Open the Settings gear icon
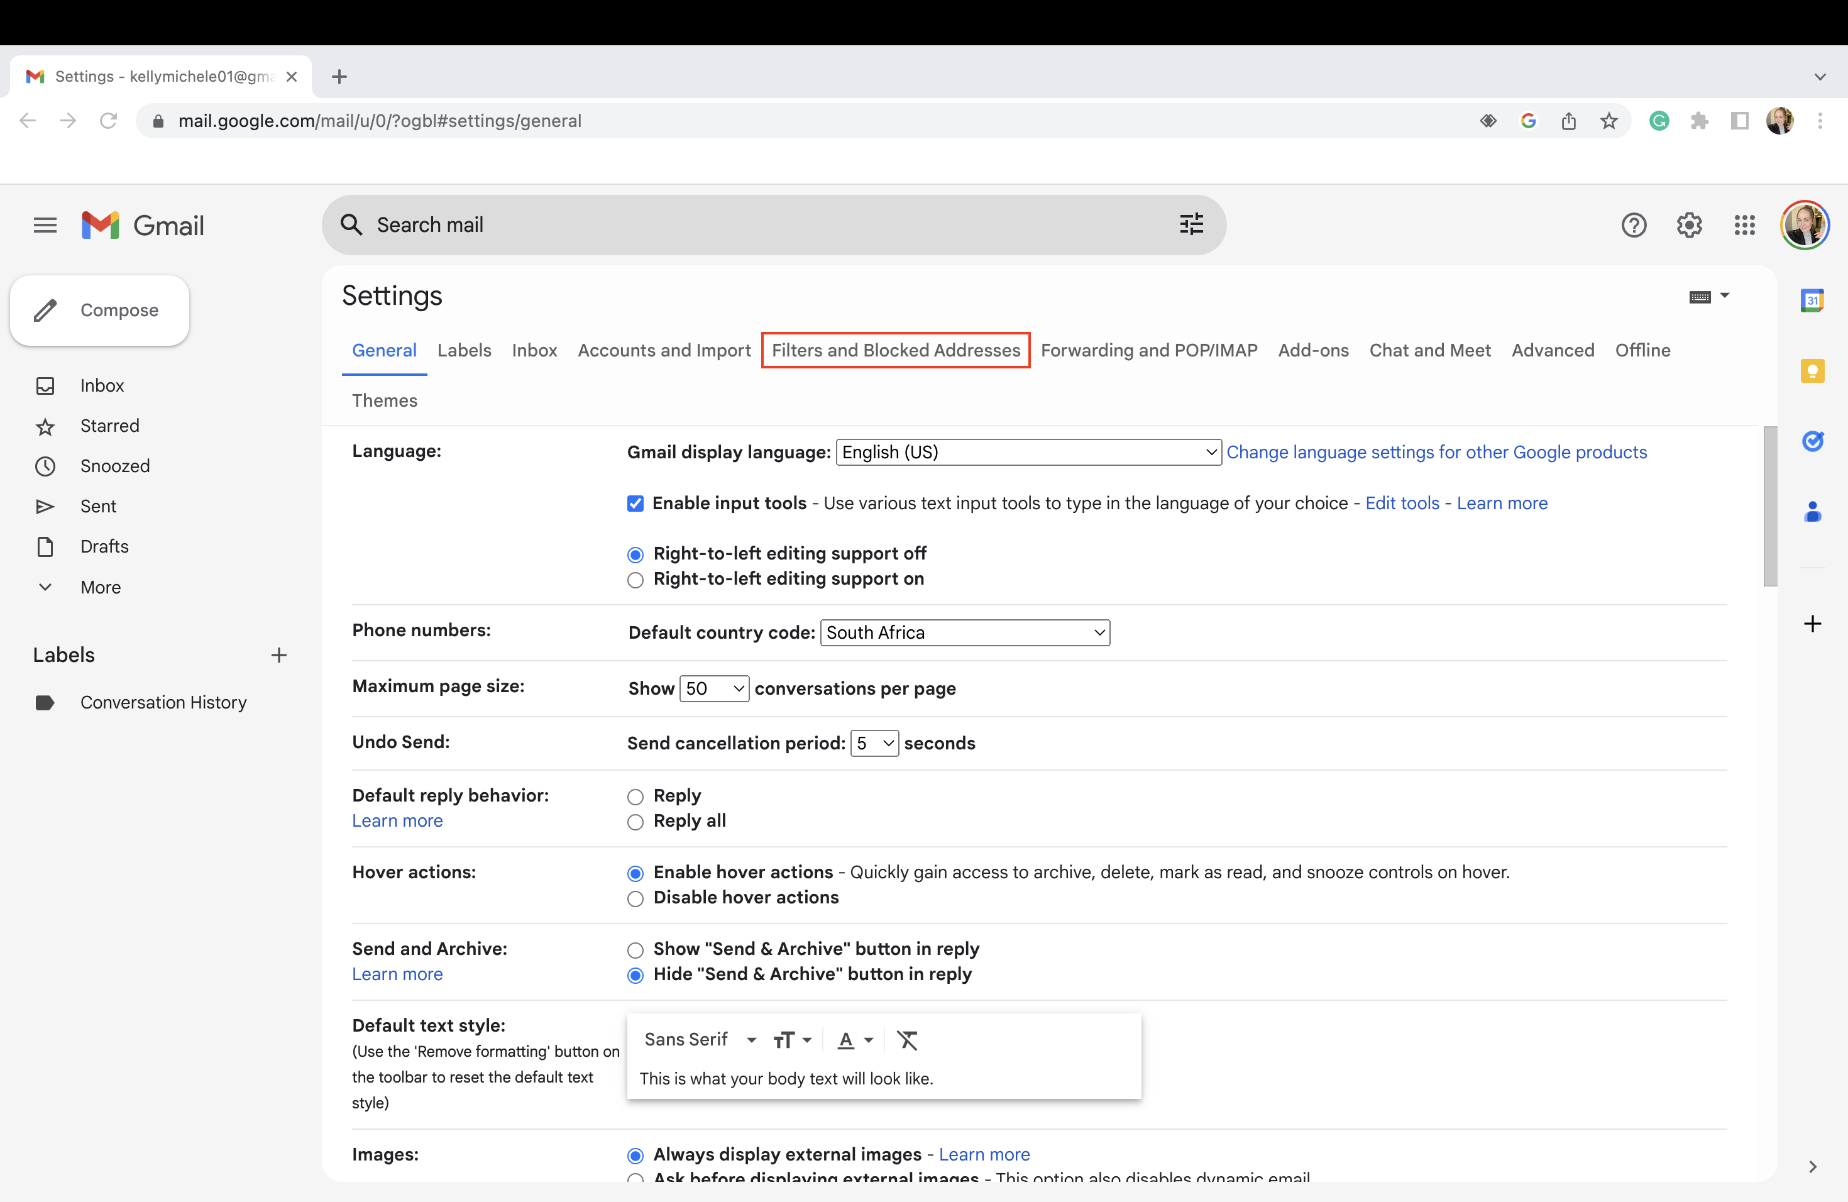The image size is (1848, 1202). tap(1690, 224)
